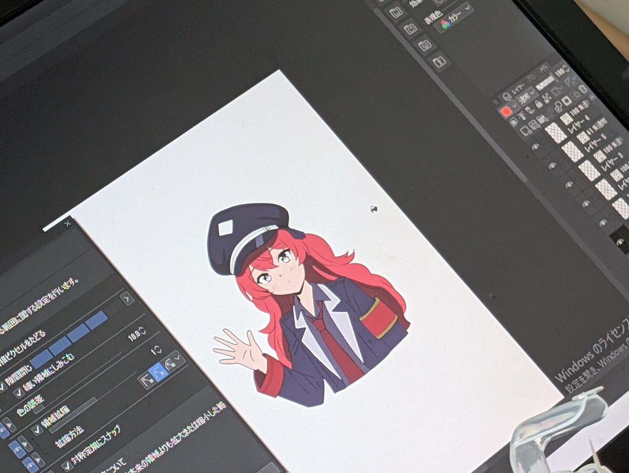Image resolution: width=629 pixels, height=473 pixels.
Task: Adjust the 領域拡縮 value 1 stepper
Action: pyautogui.click(x=157, y=350)
